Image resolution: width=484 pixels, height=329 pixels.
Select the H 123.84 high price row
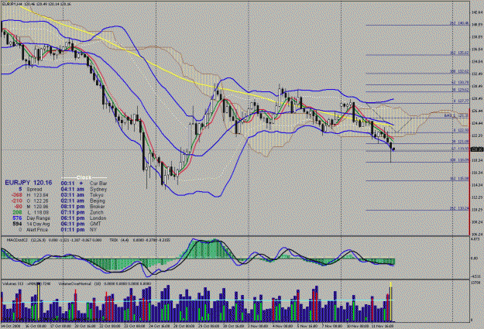point(29,195)
